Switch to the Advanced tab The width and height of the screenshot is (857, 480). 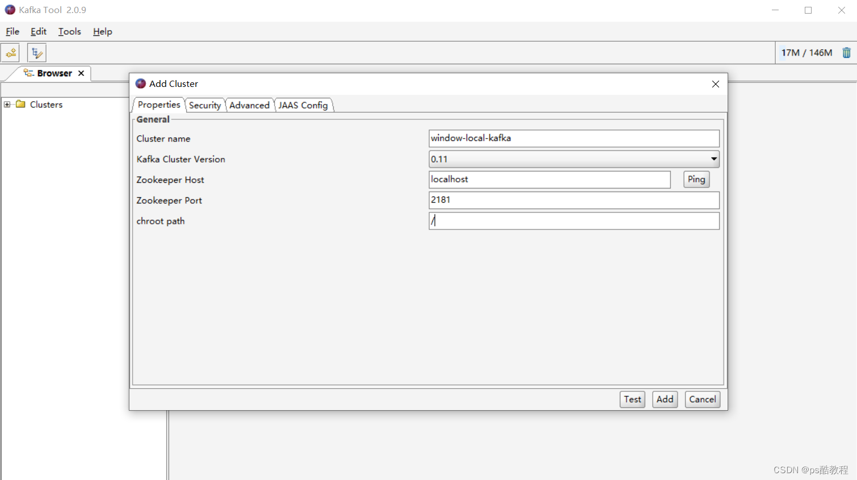249,105
